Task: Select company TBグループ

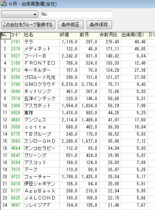Action: click(x=38, y=134)
